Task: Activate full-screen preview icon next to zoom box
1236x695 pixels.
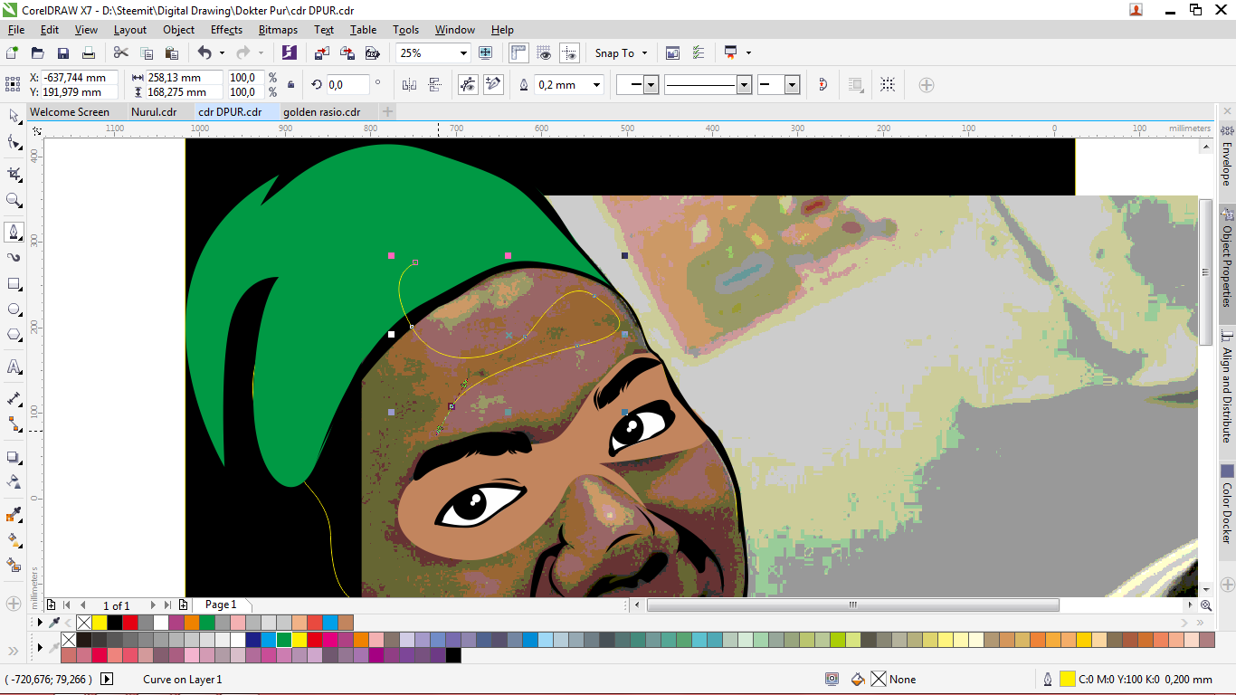Action: (x=485, y=53)
